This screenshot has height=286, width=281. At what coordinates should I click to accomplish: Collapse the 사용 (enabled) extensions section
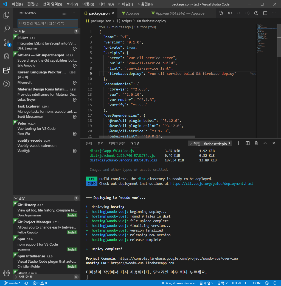click(47, 31)
